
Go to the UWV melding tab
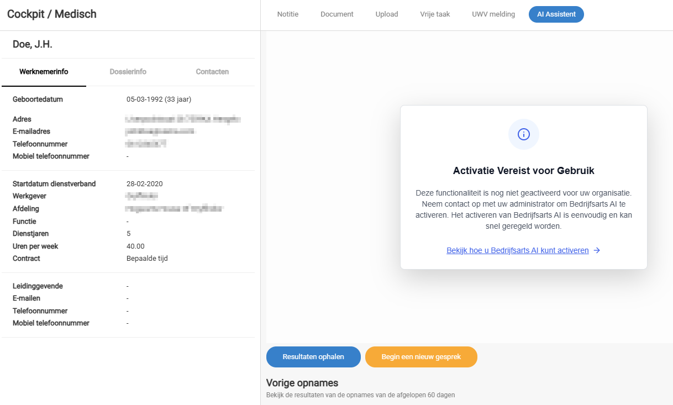point(493,14)
